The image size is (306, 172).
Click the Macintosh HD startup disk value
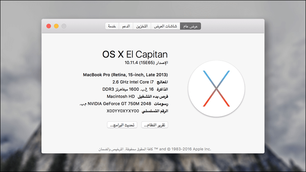[120, 96]
